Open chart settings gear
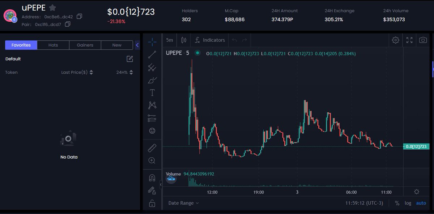This screenshot has width=434, height=214. click(x=395, y=40)
